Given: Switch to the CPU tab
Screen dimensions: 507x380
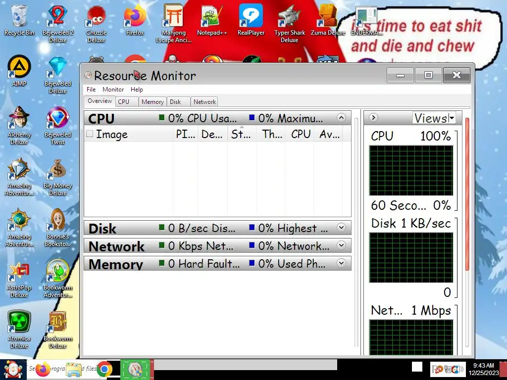Looking at the screenshot, I should (127, 102).
